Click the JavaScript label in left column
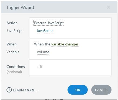Screen dimensions: 118x100 (x=15, y=31)
